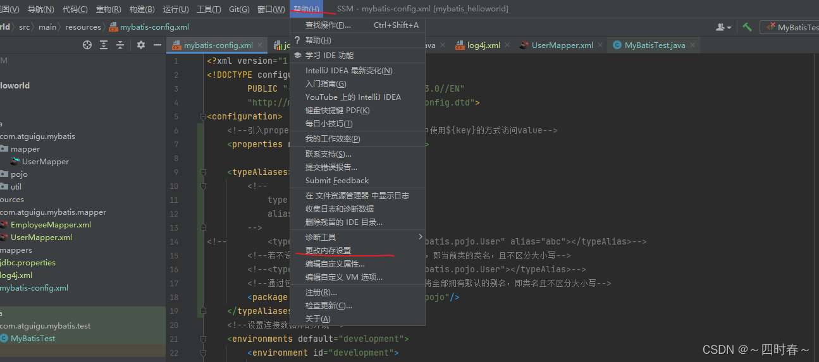
Task: Collapse the typeAliases fold marker on line 9
Action: click(203, 172)
